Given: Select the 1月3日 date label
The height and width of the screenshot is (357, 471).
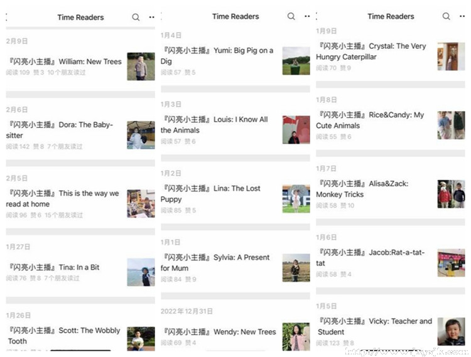Looking at the screenshot, I should (171, 104).
